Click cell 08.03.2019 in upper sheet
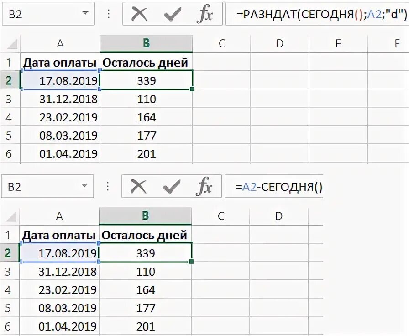Viewport: 409px width, 336px height. (60, 135)
